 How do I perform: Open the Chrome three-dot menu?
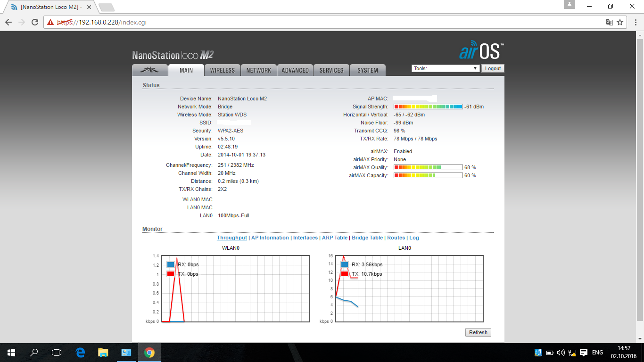(635, 22)
